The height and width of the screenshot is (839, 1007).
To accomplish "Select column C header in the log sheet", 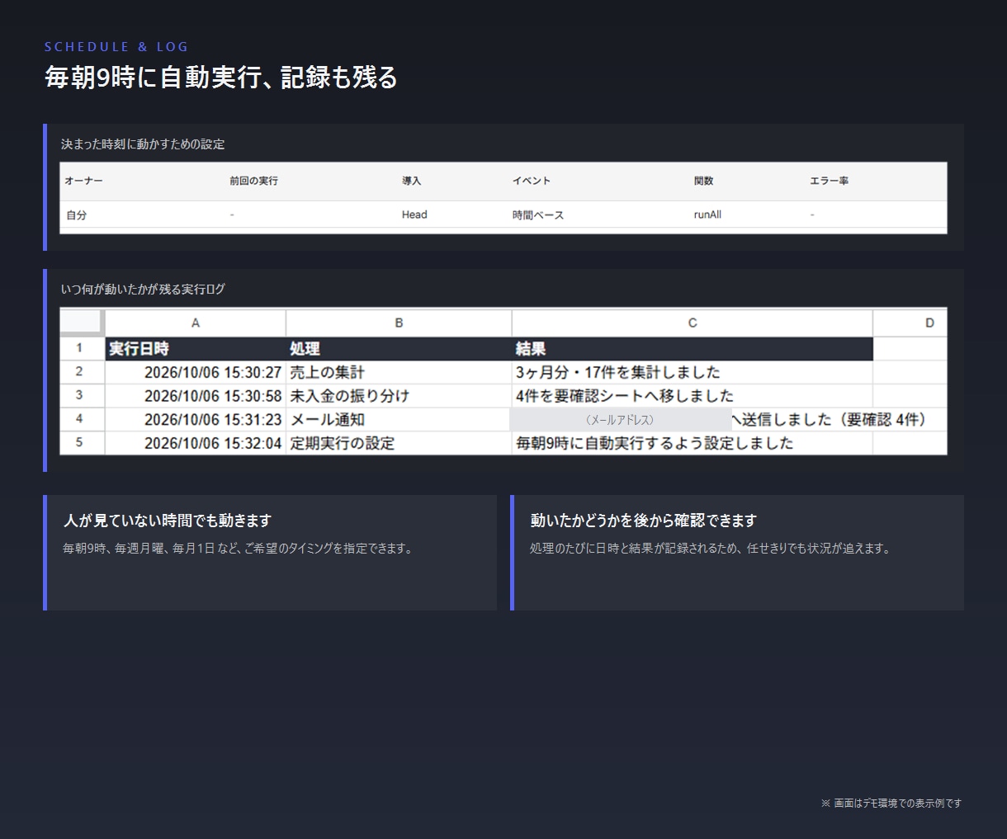I will (693, 323).
